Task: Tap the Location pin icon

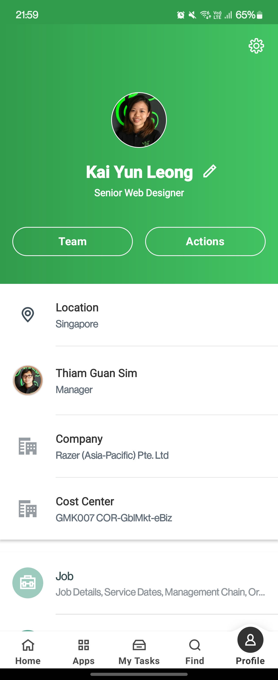Action: [x=28, y=315]
